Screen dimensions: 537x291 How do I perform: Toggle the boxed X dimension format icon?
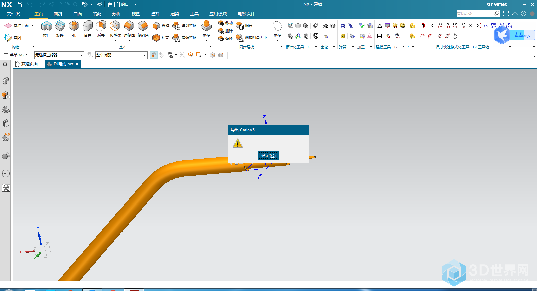pos(471,26)
